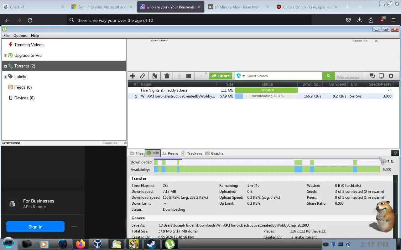Switch to the Graphs tab

point(214,153)
